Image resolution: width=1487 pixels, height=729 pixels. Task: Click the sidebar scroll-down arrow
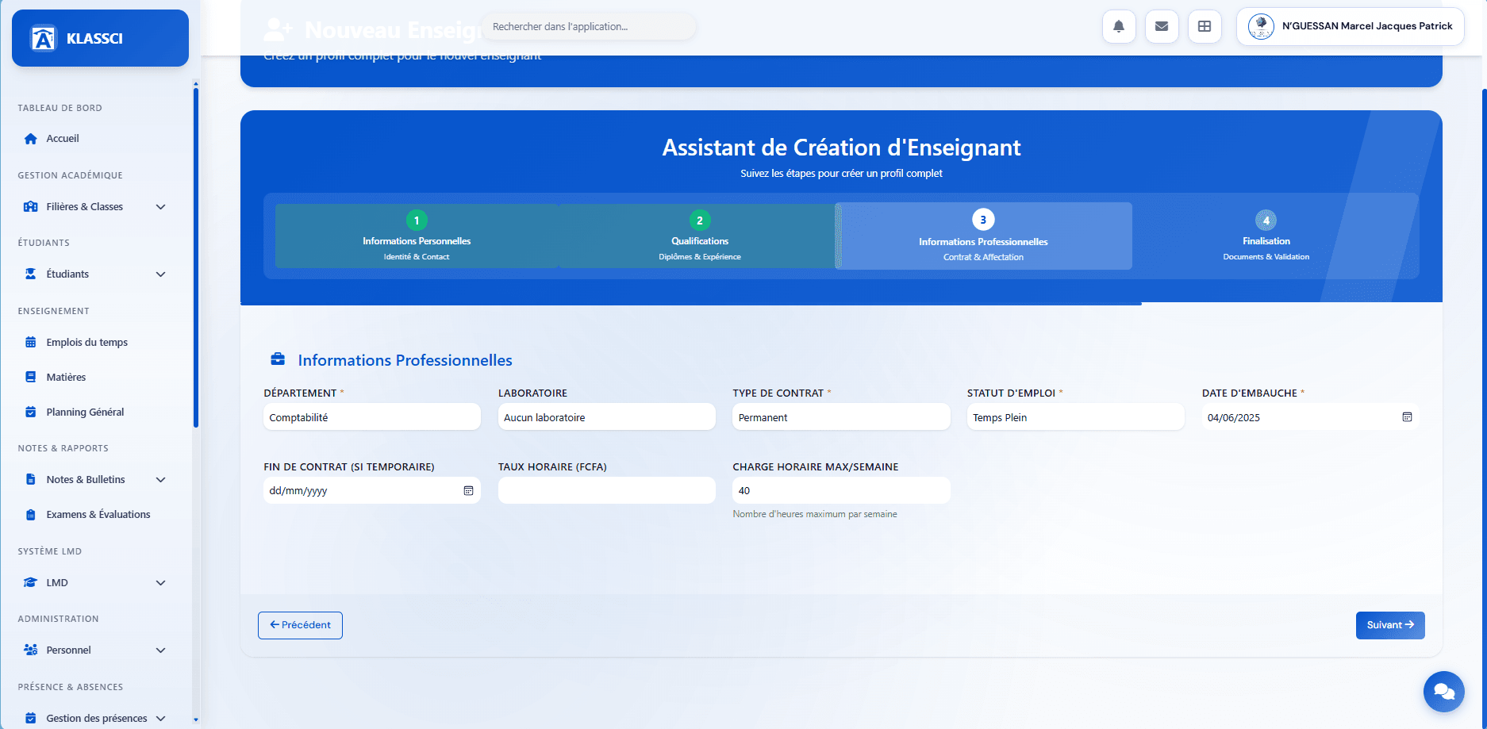[196, 720]
